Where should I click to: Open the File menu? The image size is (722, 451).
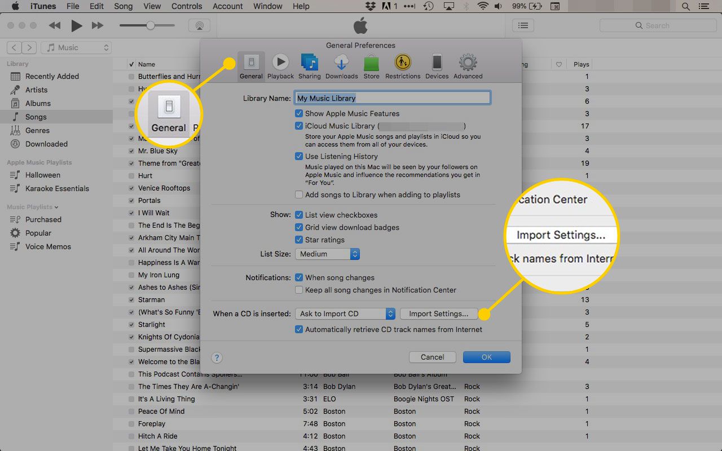click(x=73, y=6)
